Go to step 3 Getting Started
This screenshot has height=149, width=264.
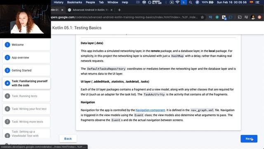tap(26, 70)
